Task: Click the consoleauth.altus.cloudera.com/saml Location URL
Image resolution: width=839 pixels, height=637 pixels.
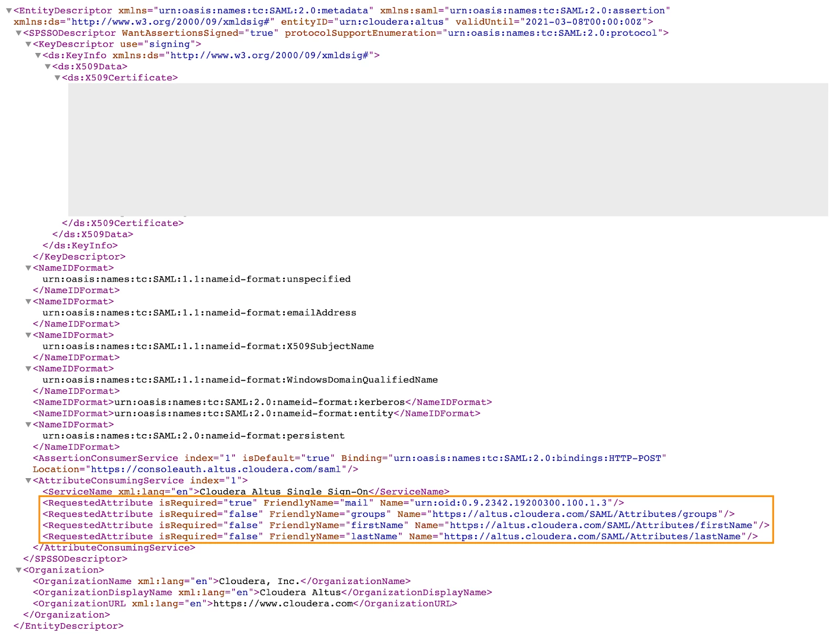Action: pyautogui.click(x=216, y=469)
